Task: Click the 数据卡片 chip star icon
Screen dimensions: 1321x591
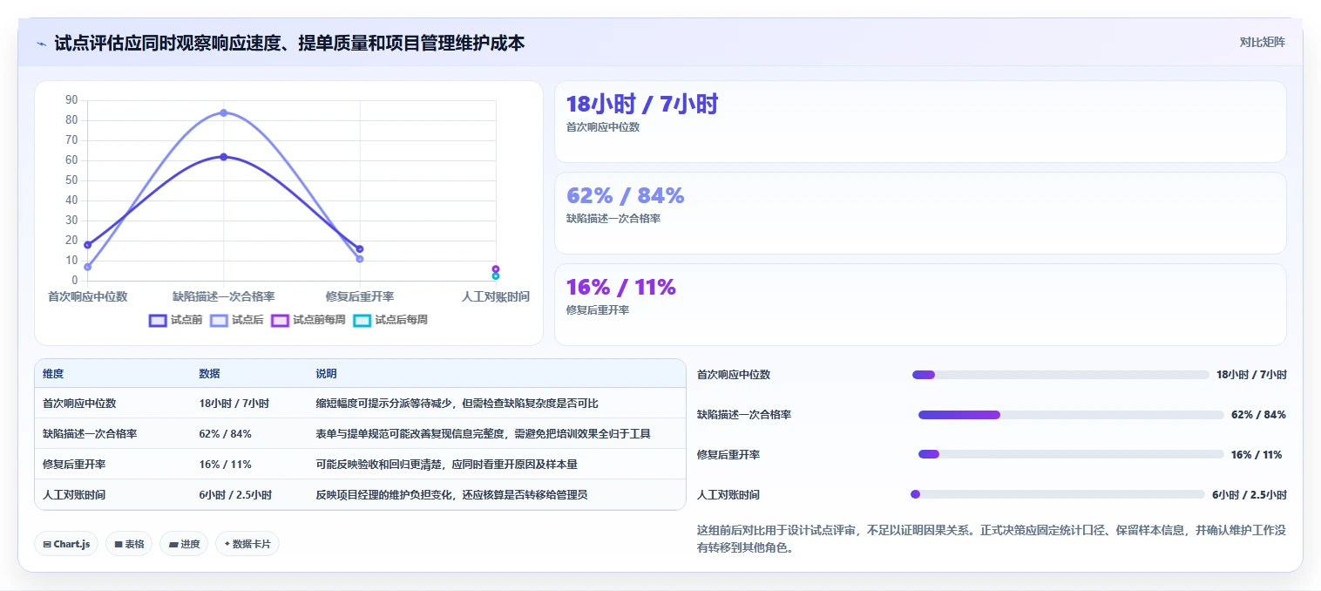Action: pyautogui.click(x=227, y=544)
